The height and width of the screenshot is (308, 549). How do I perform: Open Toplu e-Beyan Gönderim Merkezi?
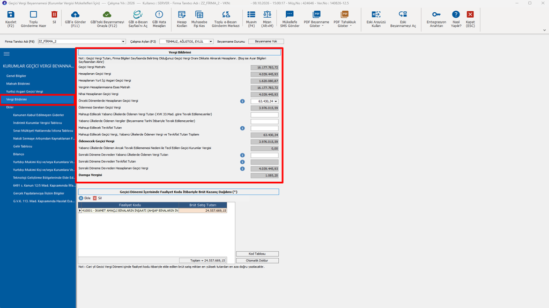click(x=226, y=19)
